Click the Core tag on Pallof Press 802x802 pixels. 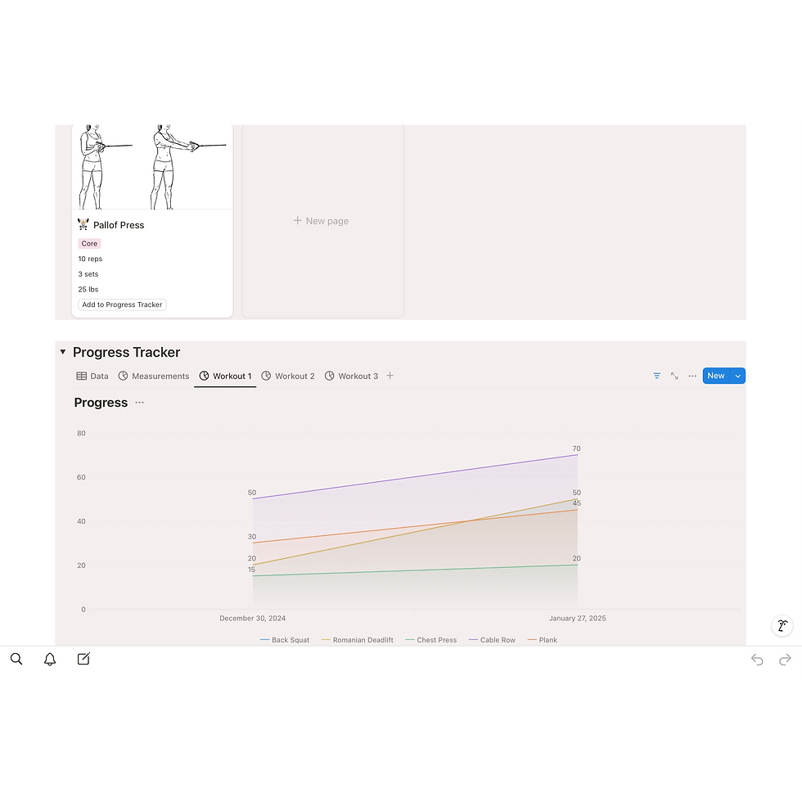[x=89, y=244]
